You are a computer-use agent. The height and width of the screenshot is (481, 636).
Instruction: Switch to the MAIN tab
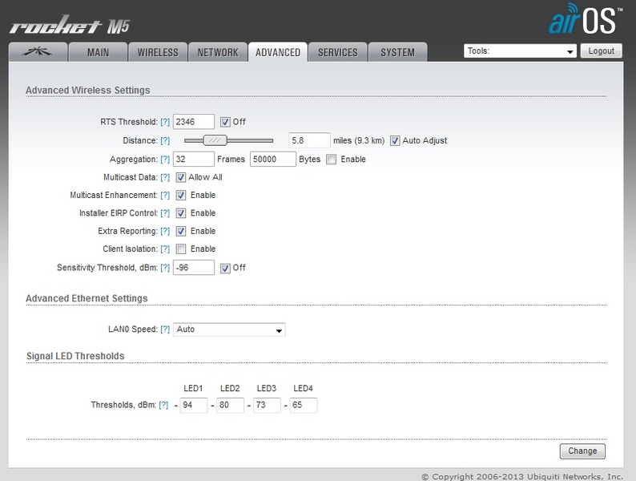tap(98, 52)
